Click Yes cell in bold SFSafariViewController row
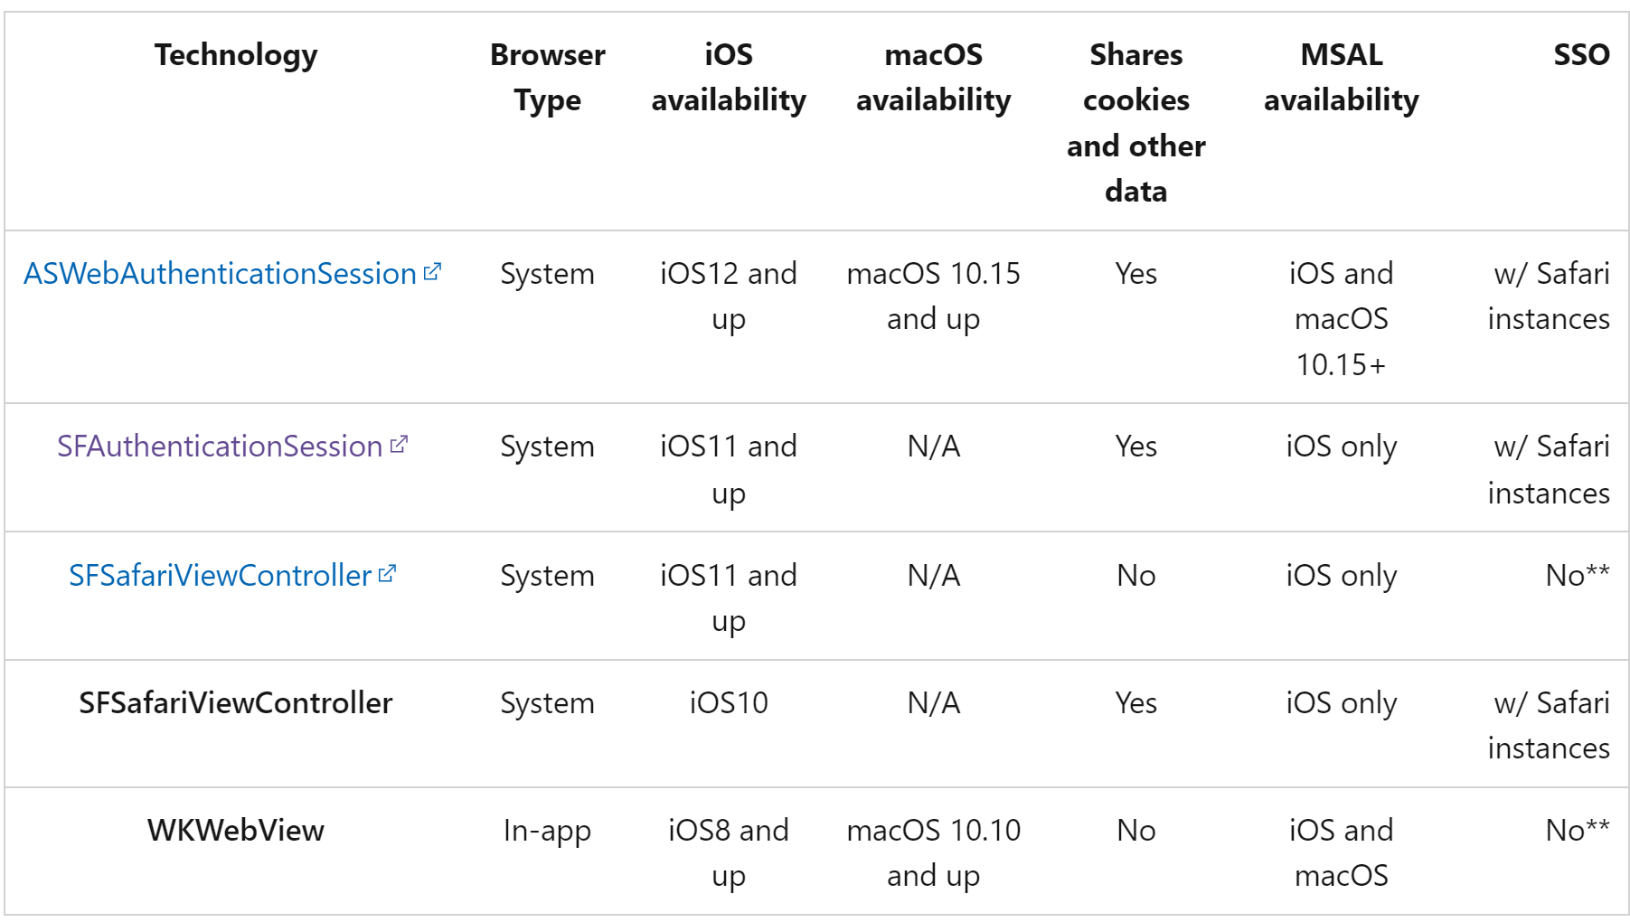1630x922 pixels. pos(1136,702)
